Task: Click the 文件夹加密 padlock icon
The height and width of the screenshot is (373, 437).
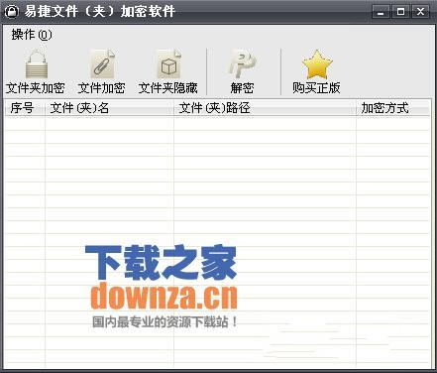Action: point(37,64)
